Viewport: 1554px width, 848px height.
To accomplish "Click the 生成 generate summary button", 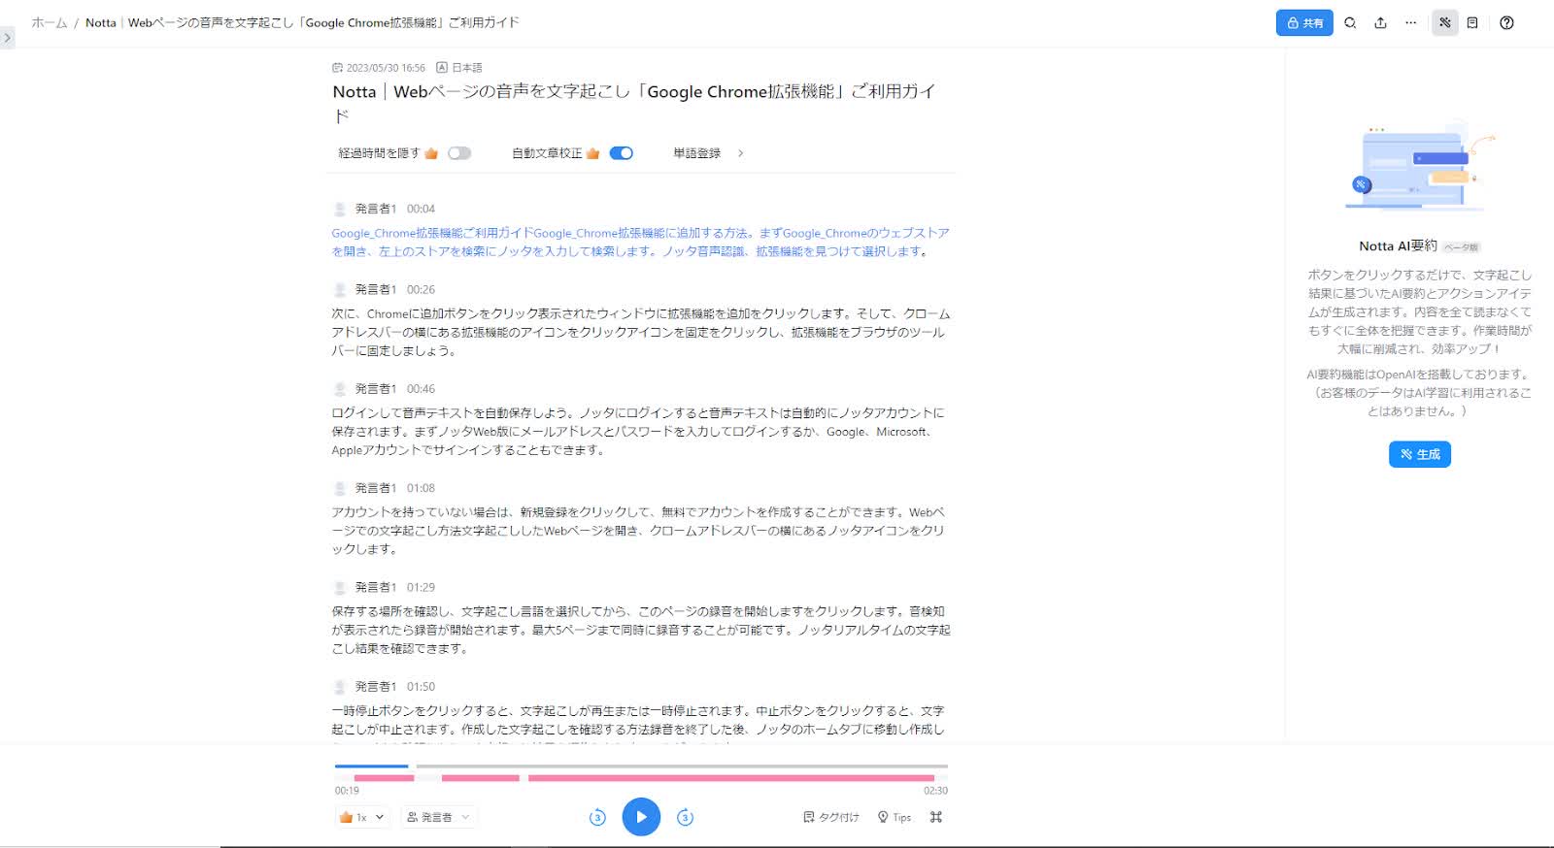I will pyautogui.click(x=1419, y=454).
